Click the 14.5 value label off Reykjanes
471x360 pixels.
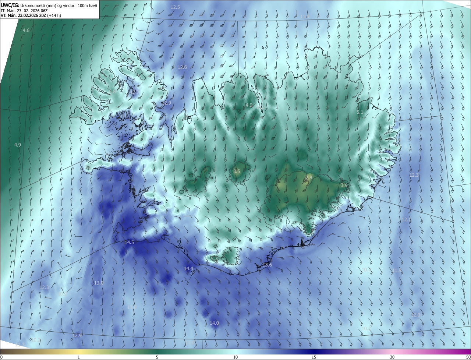(x=129, y=242)
